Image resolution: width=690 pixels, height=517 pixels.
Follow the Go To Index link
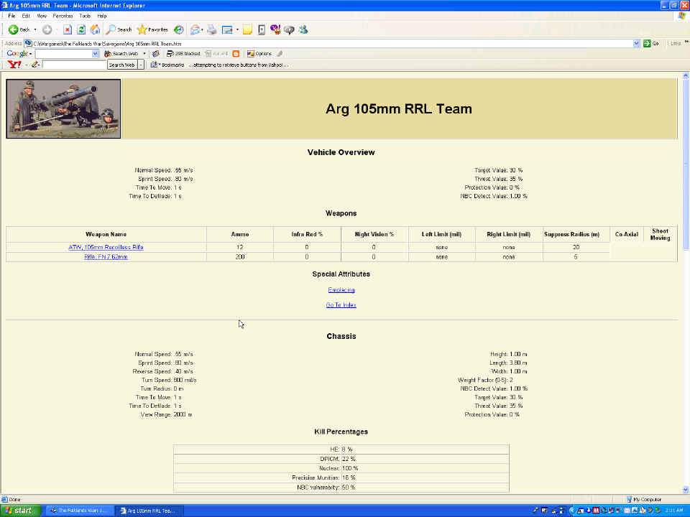pyautogui.click(x=341, y=305)
